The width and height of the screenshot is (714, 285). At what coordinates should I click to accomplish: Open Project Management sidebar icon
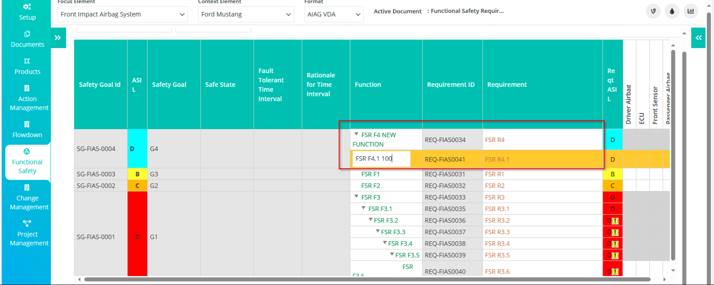pos(27,223)
